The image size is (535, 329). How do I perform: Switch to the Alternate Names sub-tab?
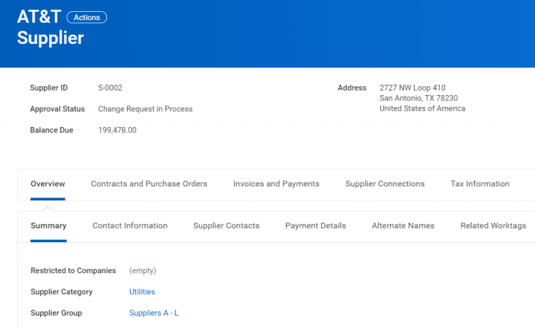[403, 226]
